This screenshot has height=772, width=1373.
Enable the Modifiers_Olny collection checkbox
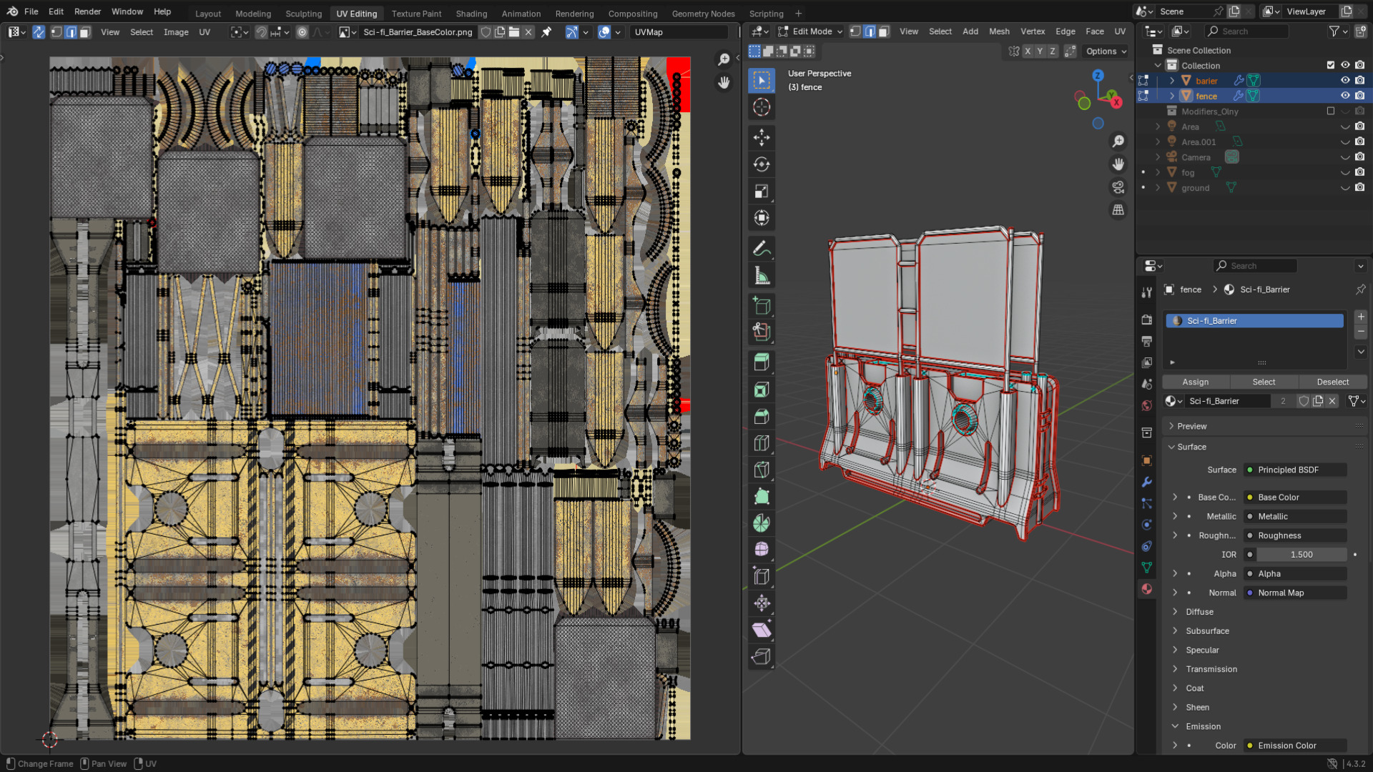1331,112
